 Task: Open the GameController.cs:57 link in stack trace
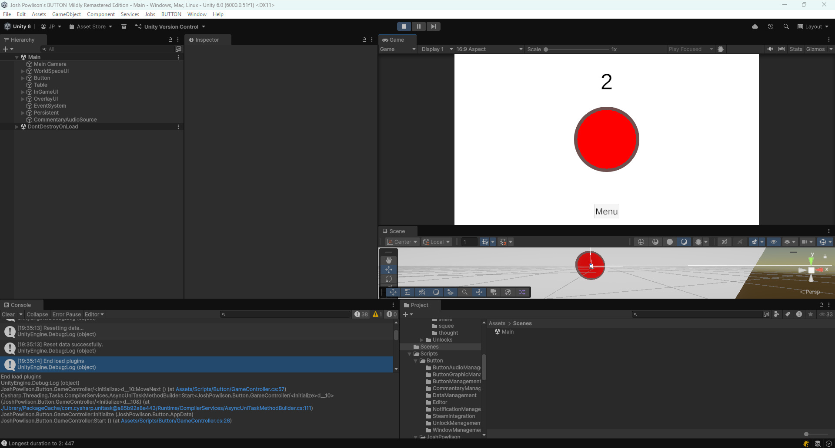click(x=230, y=389)
